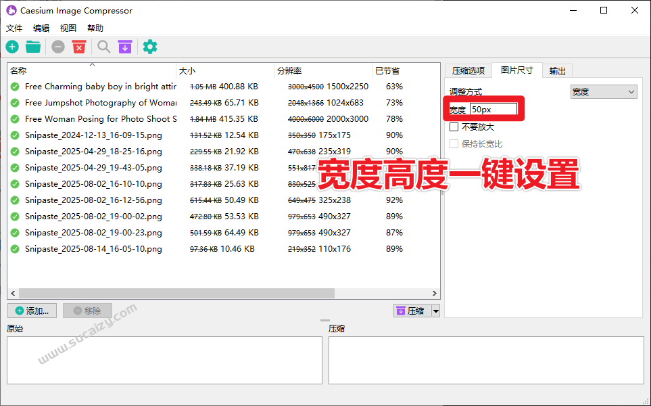Click the green check icon beside Snipaste_2025-08-14_16-05.png

coord(14,249)
